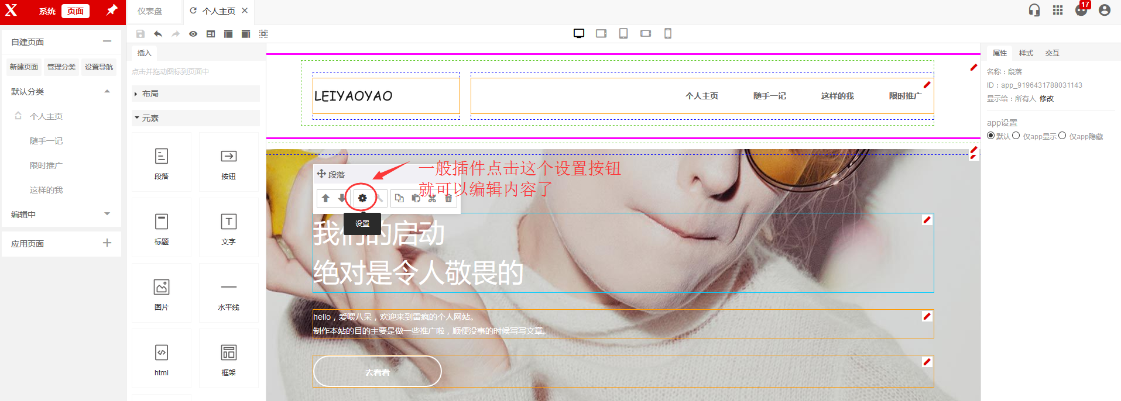
Task: Open the 仪表盘 dashboard tab
Action: point(150,11)
